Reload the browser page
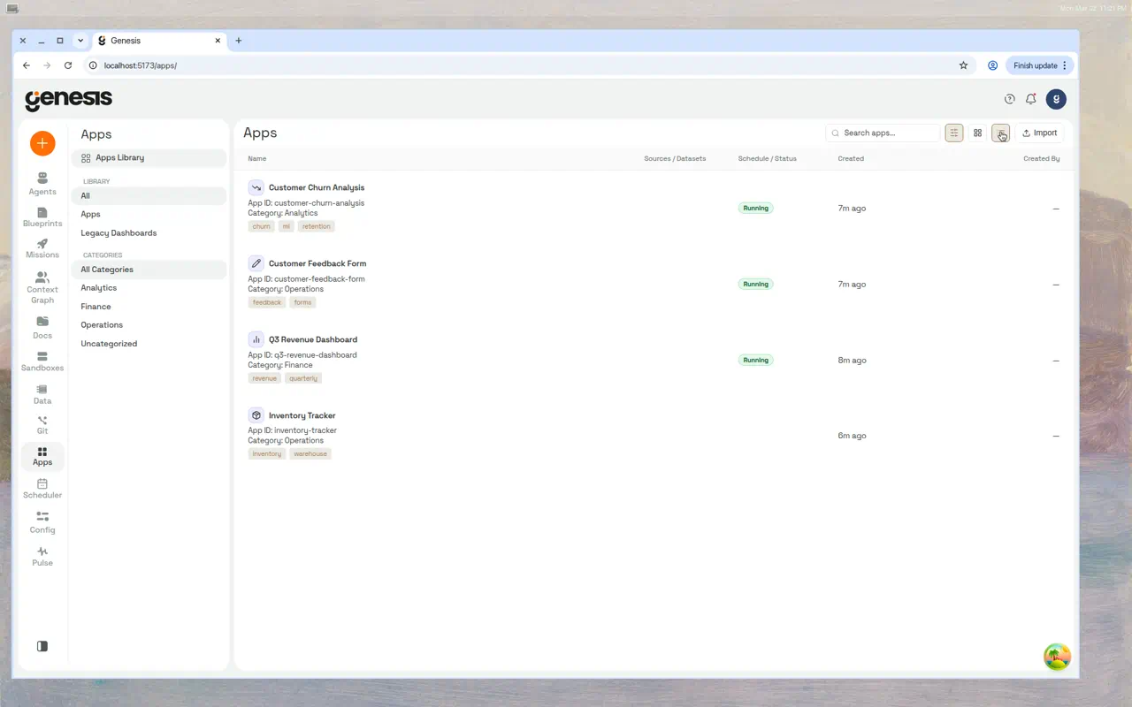Viewport: 1132px width, 707px height. click(x=68, y=65)
